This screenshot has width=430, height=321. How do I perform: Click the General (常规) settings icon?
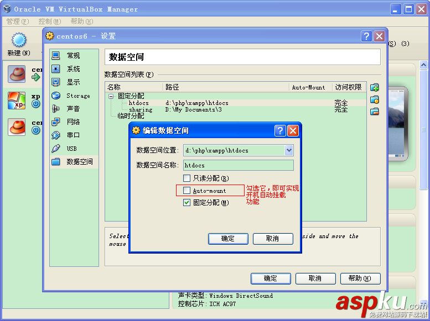56,56
